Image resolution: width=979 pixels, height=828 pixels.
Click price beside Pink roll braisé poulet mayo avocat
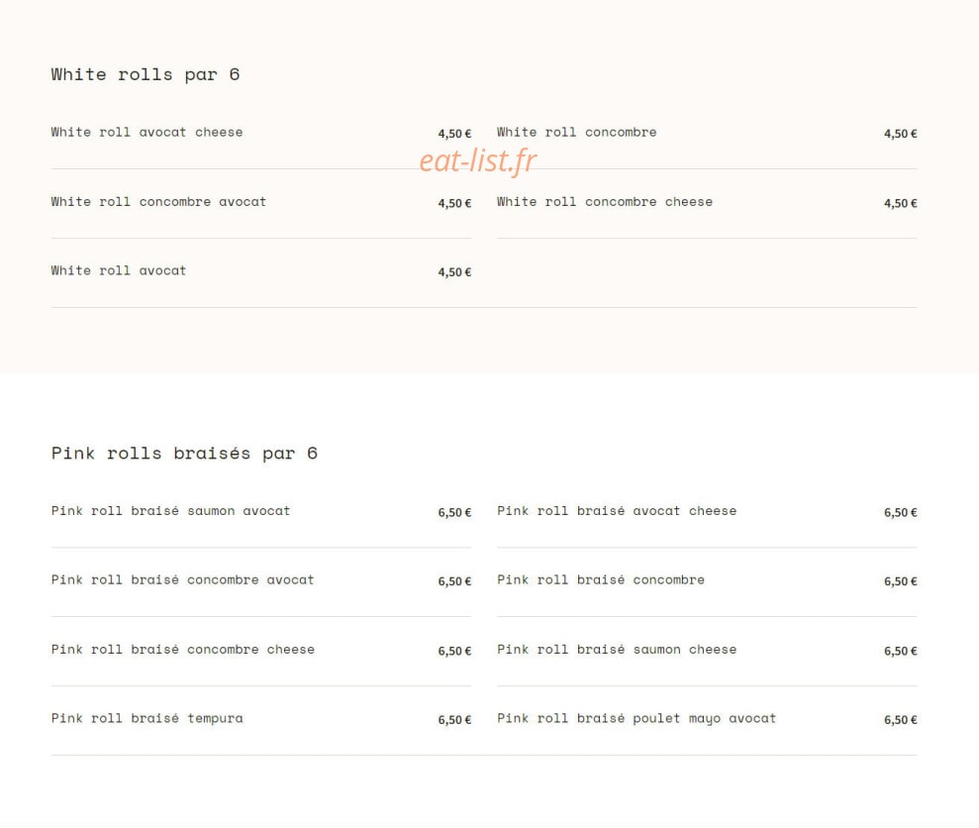click(x=901, y=720)
